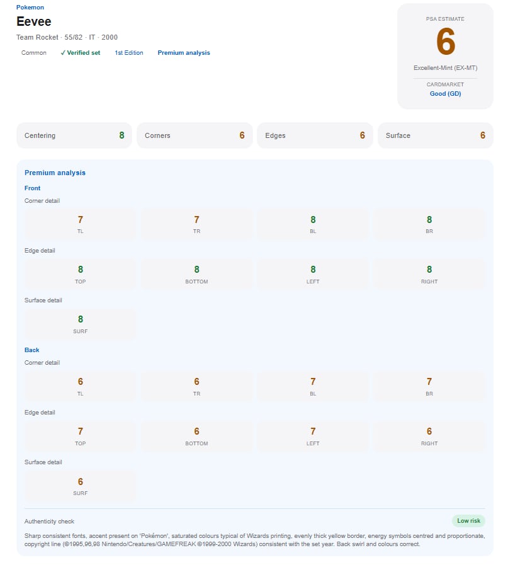Click the overall Surface score card

coord(436,135)
